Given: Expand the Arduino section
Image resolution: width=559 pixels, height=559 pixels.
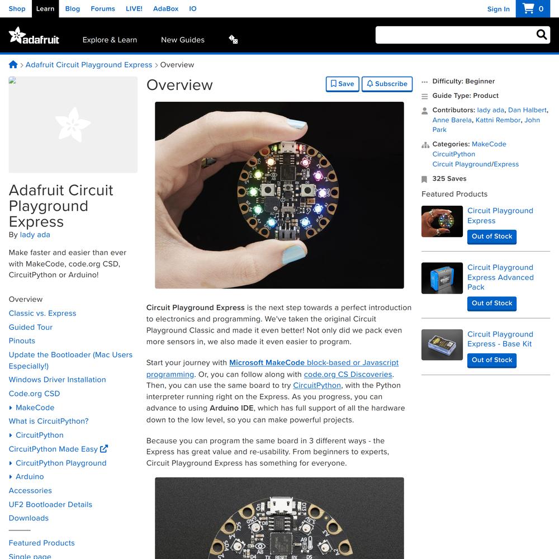Looking at the screenshot, I should [10, 477].
